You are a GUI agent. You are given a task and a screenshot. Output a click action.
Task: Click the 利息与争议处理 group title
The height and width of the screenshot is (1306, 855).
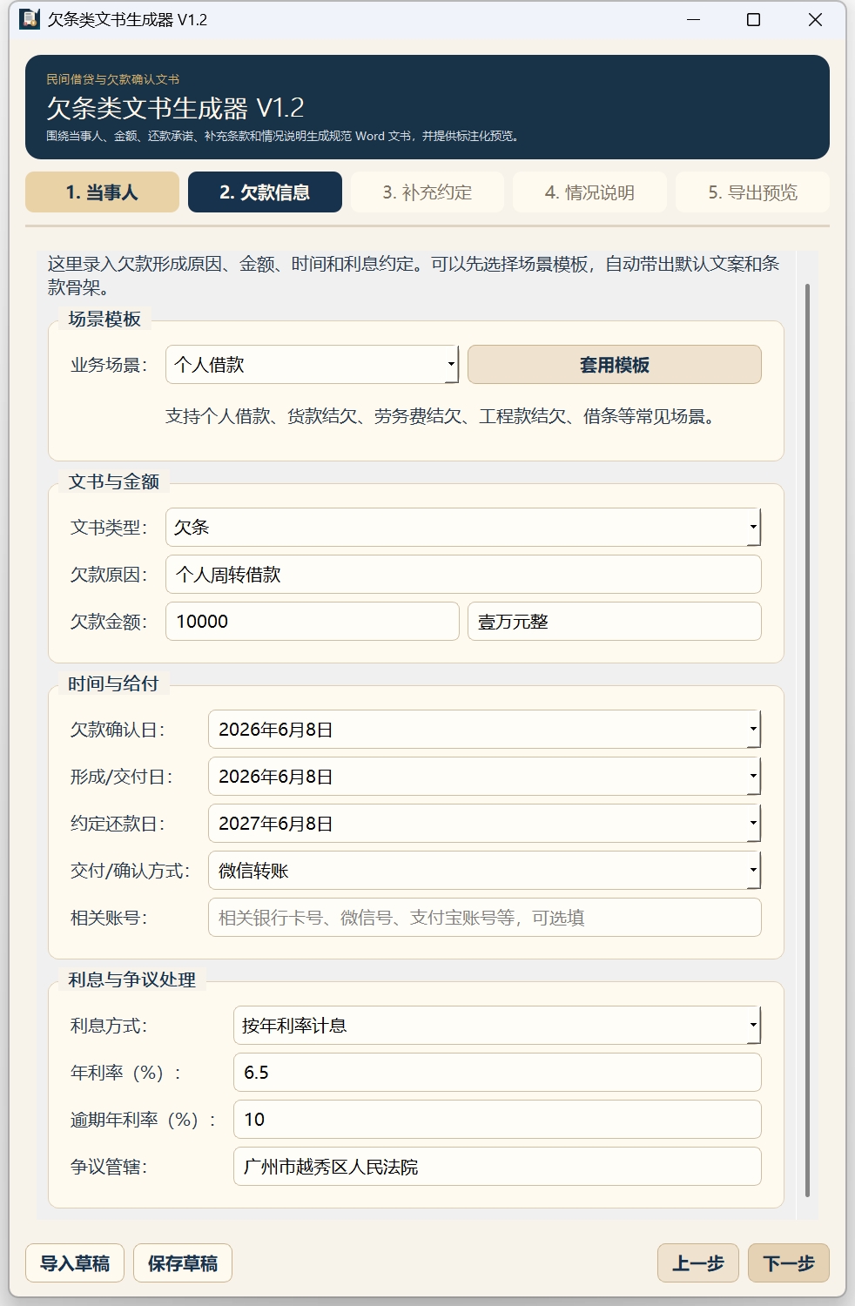(132, 980)
